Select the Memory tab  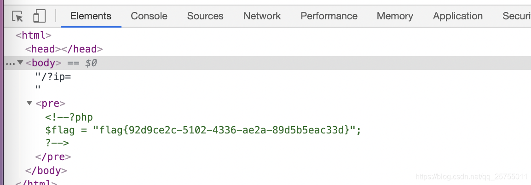pos(395,16)
